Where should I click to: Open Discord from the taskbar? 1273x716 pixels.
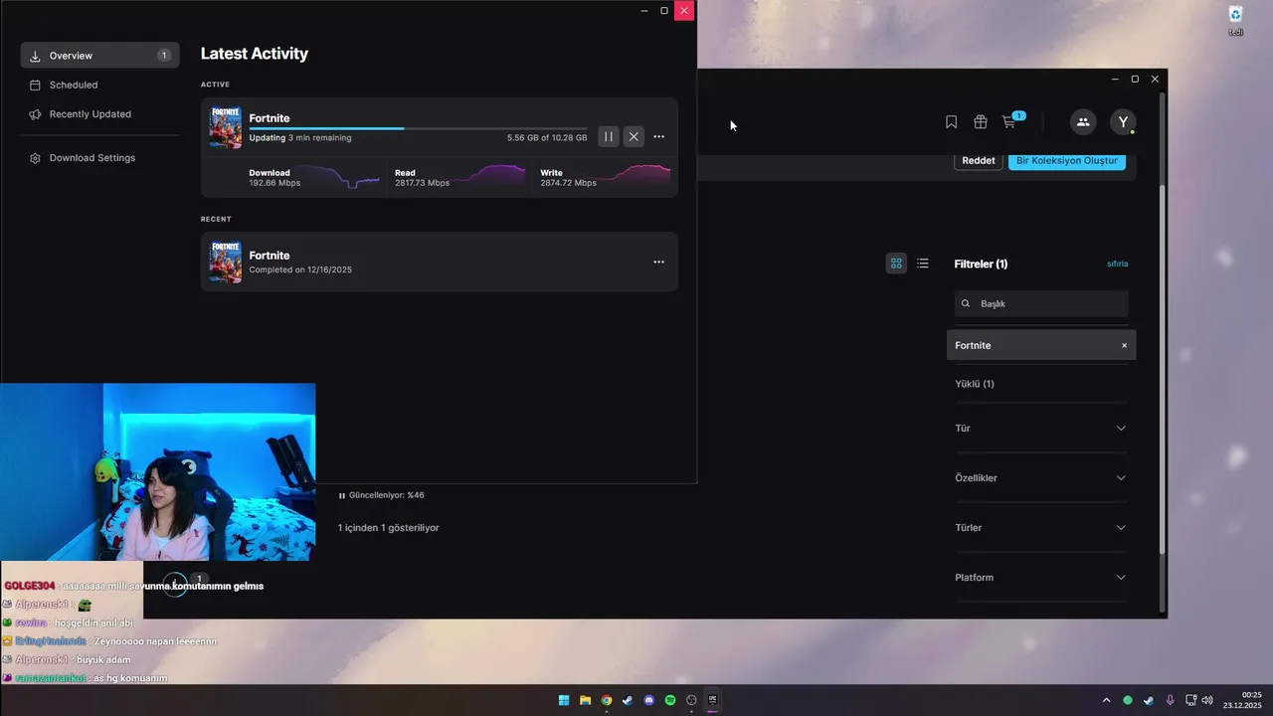pyautogui.click(x=649, y=700)
